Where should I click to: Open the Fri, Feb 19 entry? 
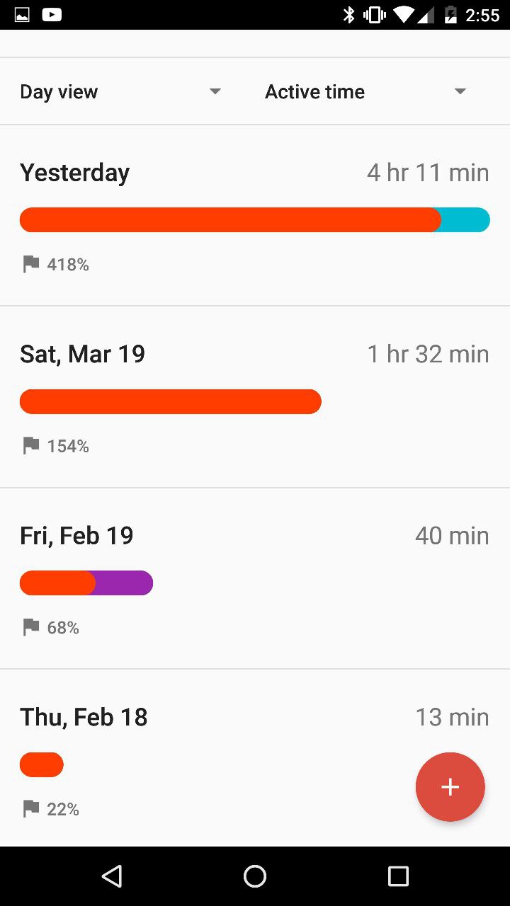(255, 578)
